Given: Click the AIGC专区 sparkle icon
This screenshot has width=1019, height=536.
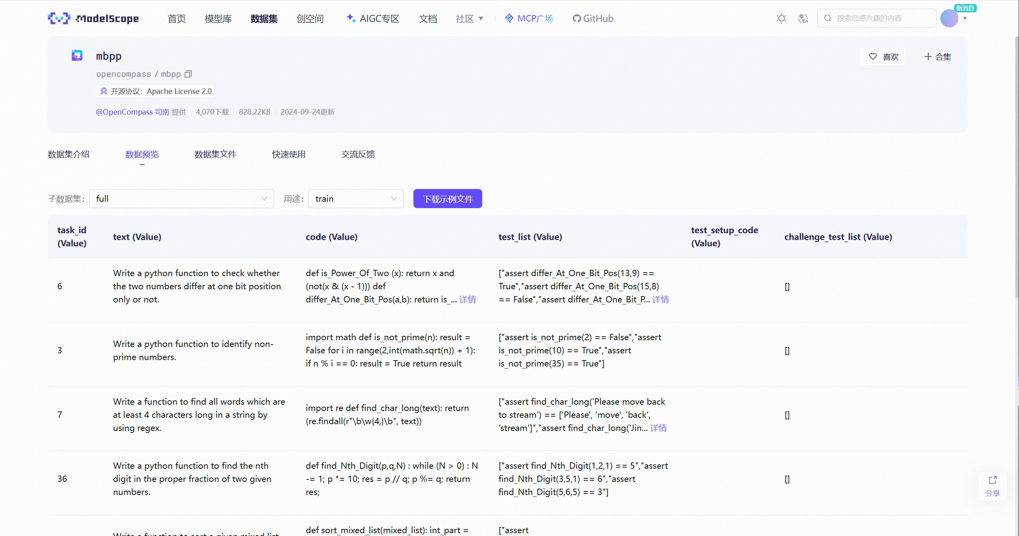Looking at the screenshot, I should coord(351,18).
